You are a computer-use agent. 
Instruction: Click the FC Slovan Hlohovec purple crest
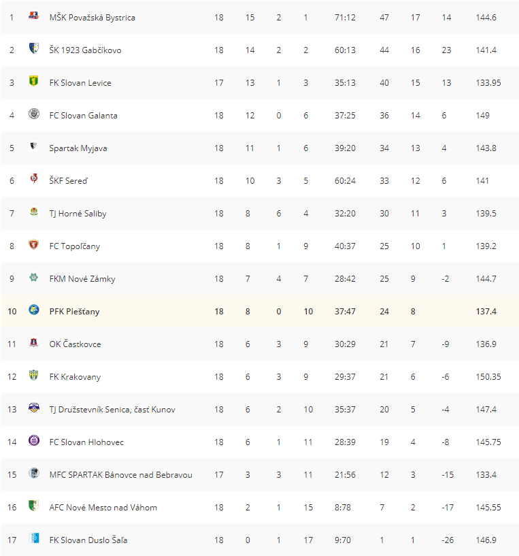pyautogui.click(x=33, y=442)
